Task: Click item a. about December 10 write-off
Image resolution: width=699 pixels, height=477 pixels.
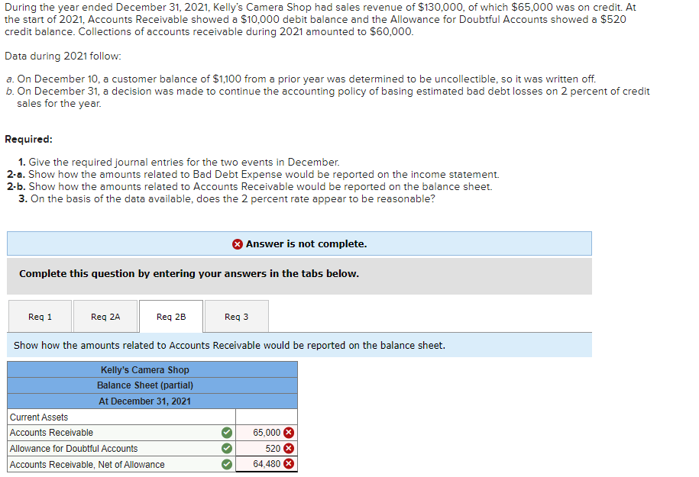Action: [301, 79]
